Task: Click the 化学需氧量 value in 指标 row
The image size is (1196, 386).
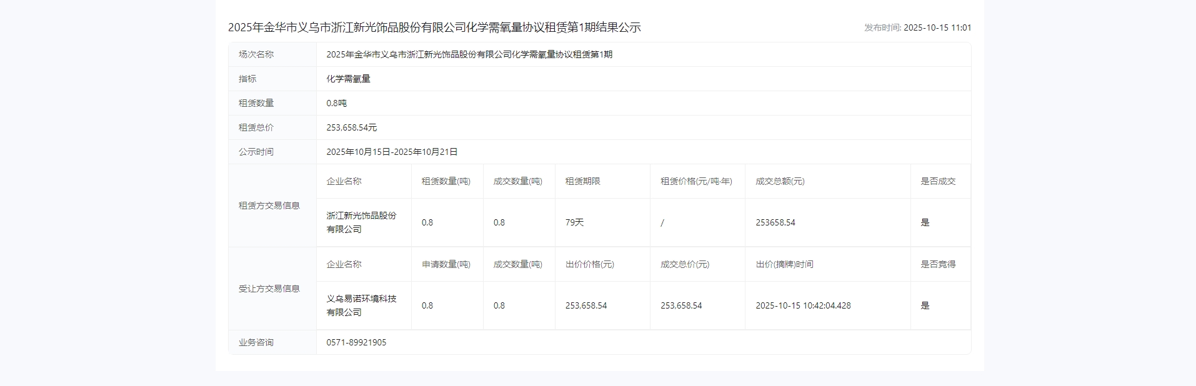Action: 348,79
